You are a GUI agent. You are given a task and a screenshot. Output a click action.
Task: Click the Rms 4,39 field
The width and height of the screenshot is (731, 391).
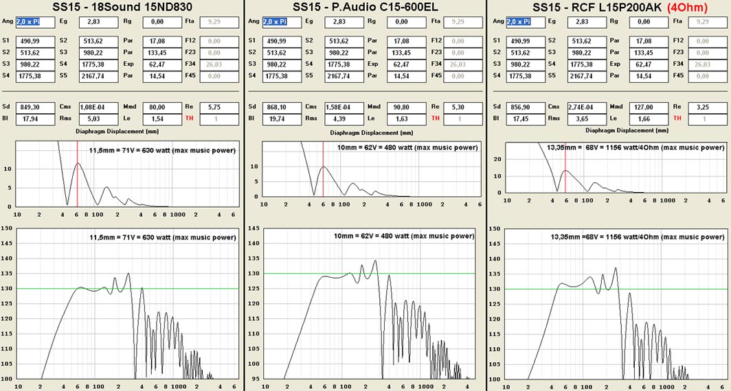[x=345, y=119]
